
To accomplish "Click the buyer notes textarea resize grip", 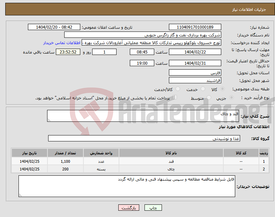I will [x=20, y=195].
